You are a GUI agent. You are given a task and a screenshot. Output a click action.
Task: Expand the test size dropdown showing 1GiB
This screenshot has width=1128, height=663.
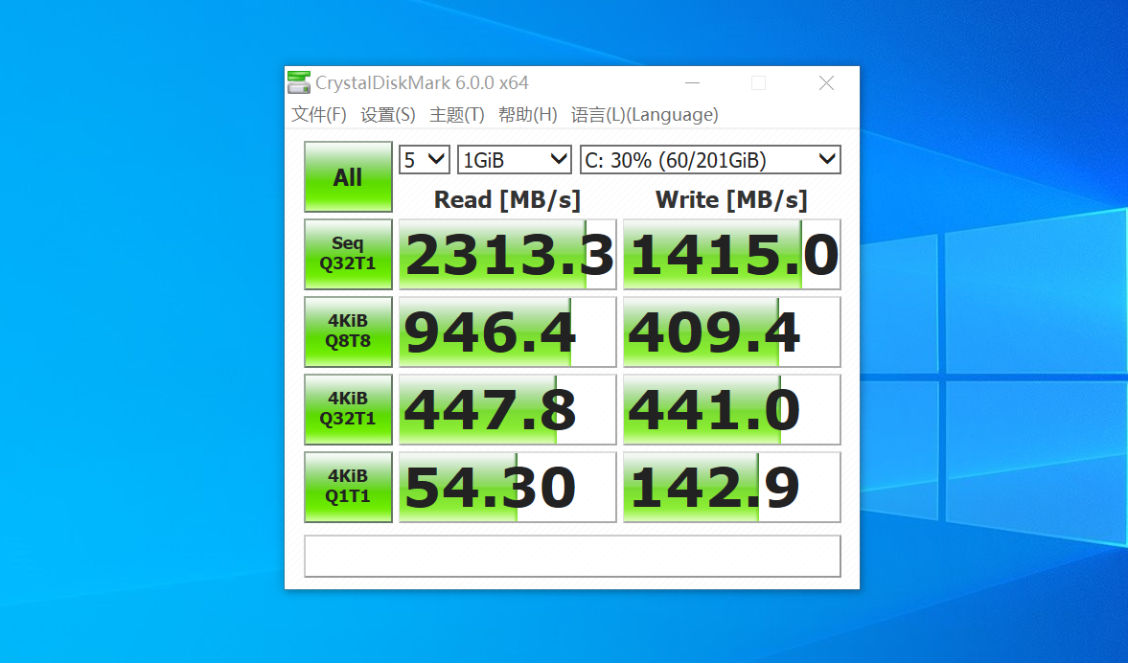(515, 160)
